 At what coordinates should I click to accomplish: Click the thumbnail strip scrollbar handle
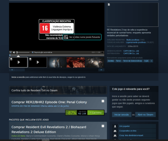click(x=20, y=70)
